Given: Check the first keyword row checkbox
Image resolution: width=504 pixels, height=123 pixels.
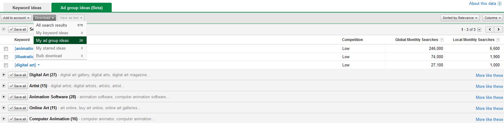Looking at the screenshot, I should tap(6, 49).
